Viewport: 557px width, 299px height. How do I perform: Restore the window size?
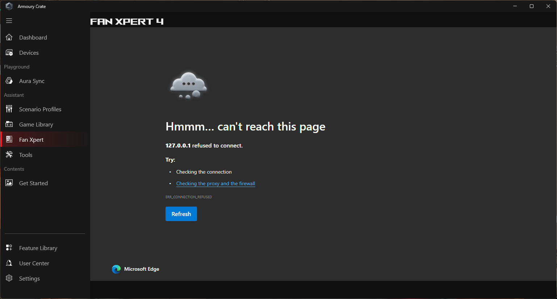pos(531,6)
